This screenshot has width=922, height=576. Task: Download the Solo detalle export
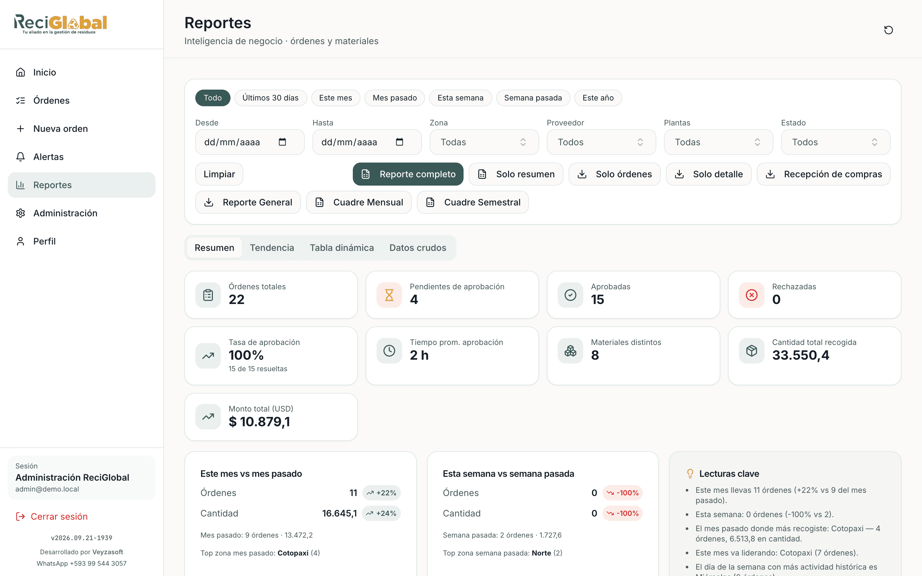click(709, 174)
